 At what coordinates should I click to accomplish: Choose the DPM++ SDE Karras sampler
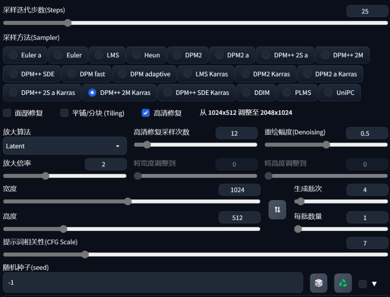pyautogui.click(x=196, y=93)
